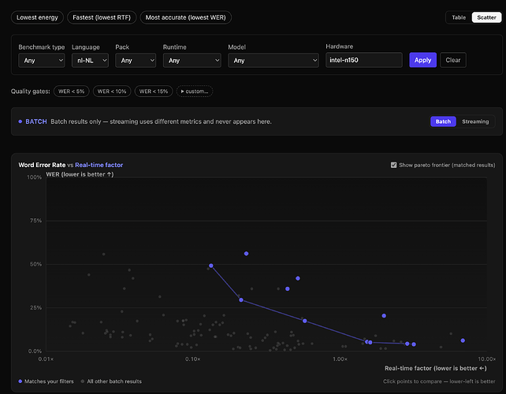Image resolution: width=506 pixels, height=394 pixels.
Task: Open the Runtime dropdown
Action: pyautogui.click(x=192, y=61)
